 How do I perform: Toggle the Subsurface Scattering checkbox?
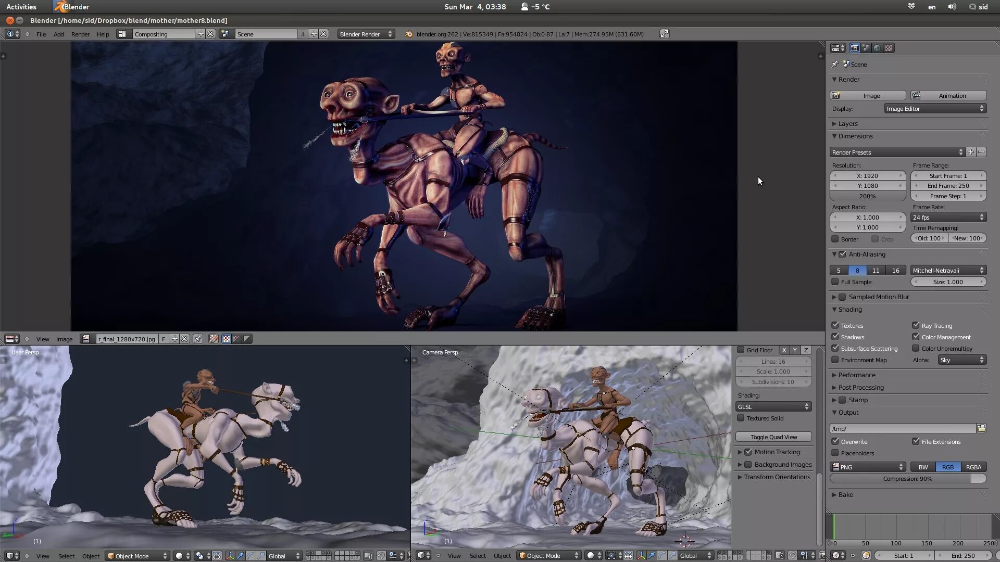coord(835,348)
